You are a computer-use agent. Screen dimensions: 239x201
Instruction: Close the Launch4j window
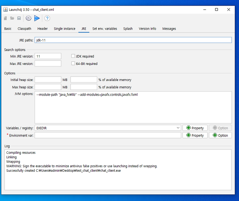229,10
